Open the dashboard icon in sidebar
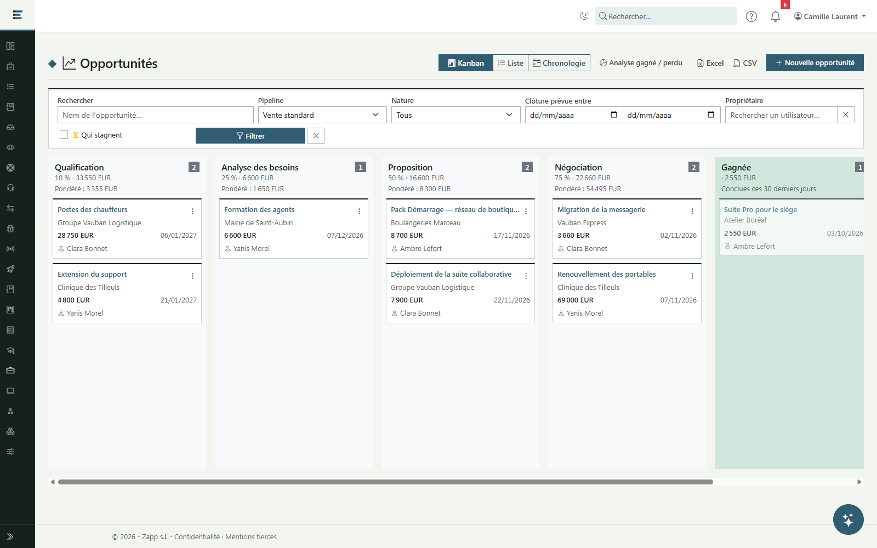Image resolution: width=877 pixels, height=548 pixels. tap(10, 46)
